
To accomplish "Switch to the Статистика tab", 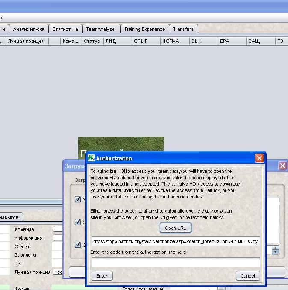I will (65, 29).
